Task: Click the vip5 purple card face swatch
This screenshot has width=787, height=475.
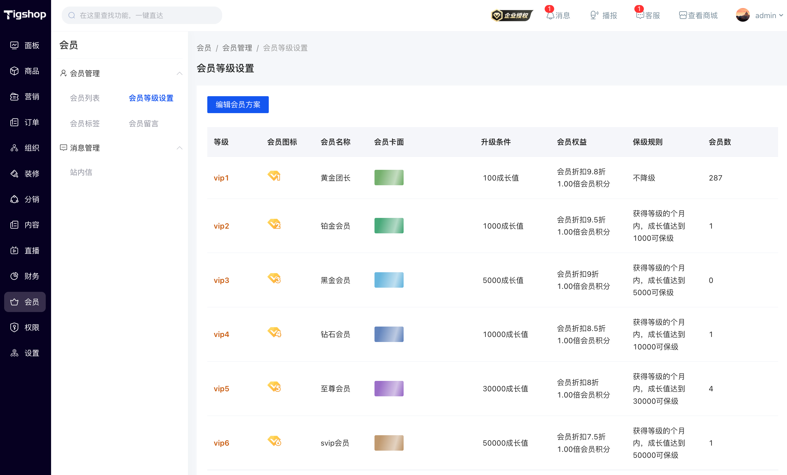Action: [389, 389]
